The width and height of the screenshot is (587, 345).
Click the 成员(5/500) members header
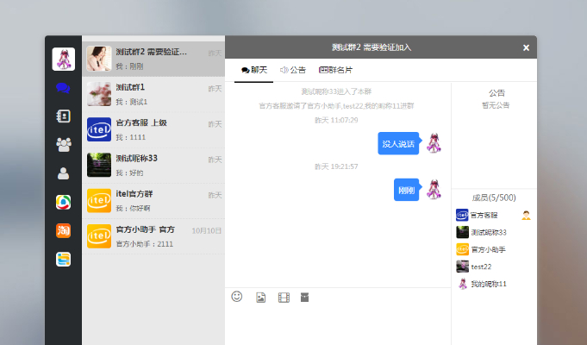tap(494, 198)
